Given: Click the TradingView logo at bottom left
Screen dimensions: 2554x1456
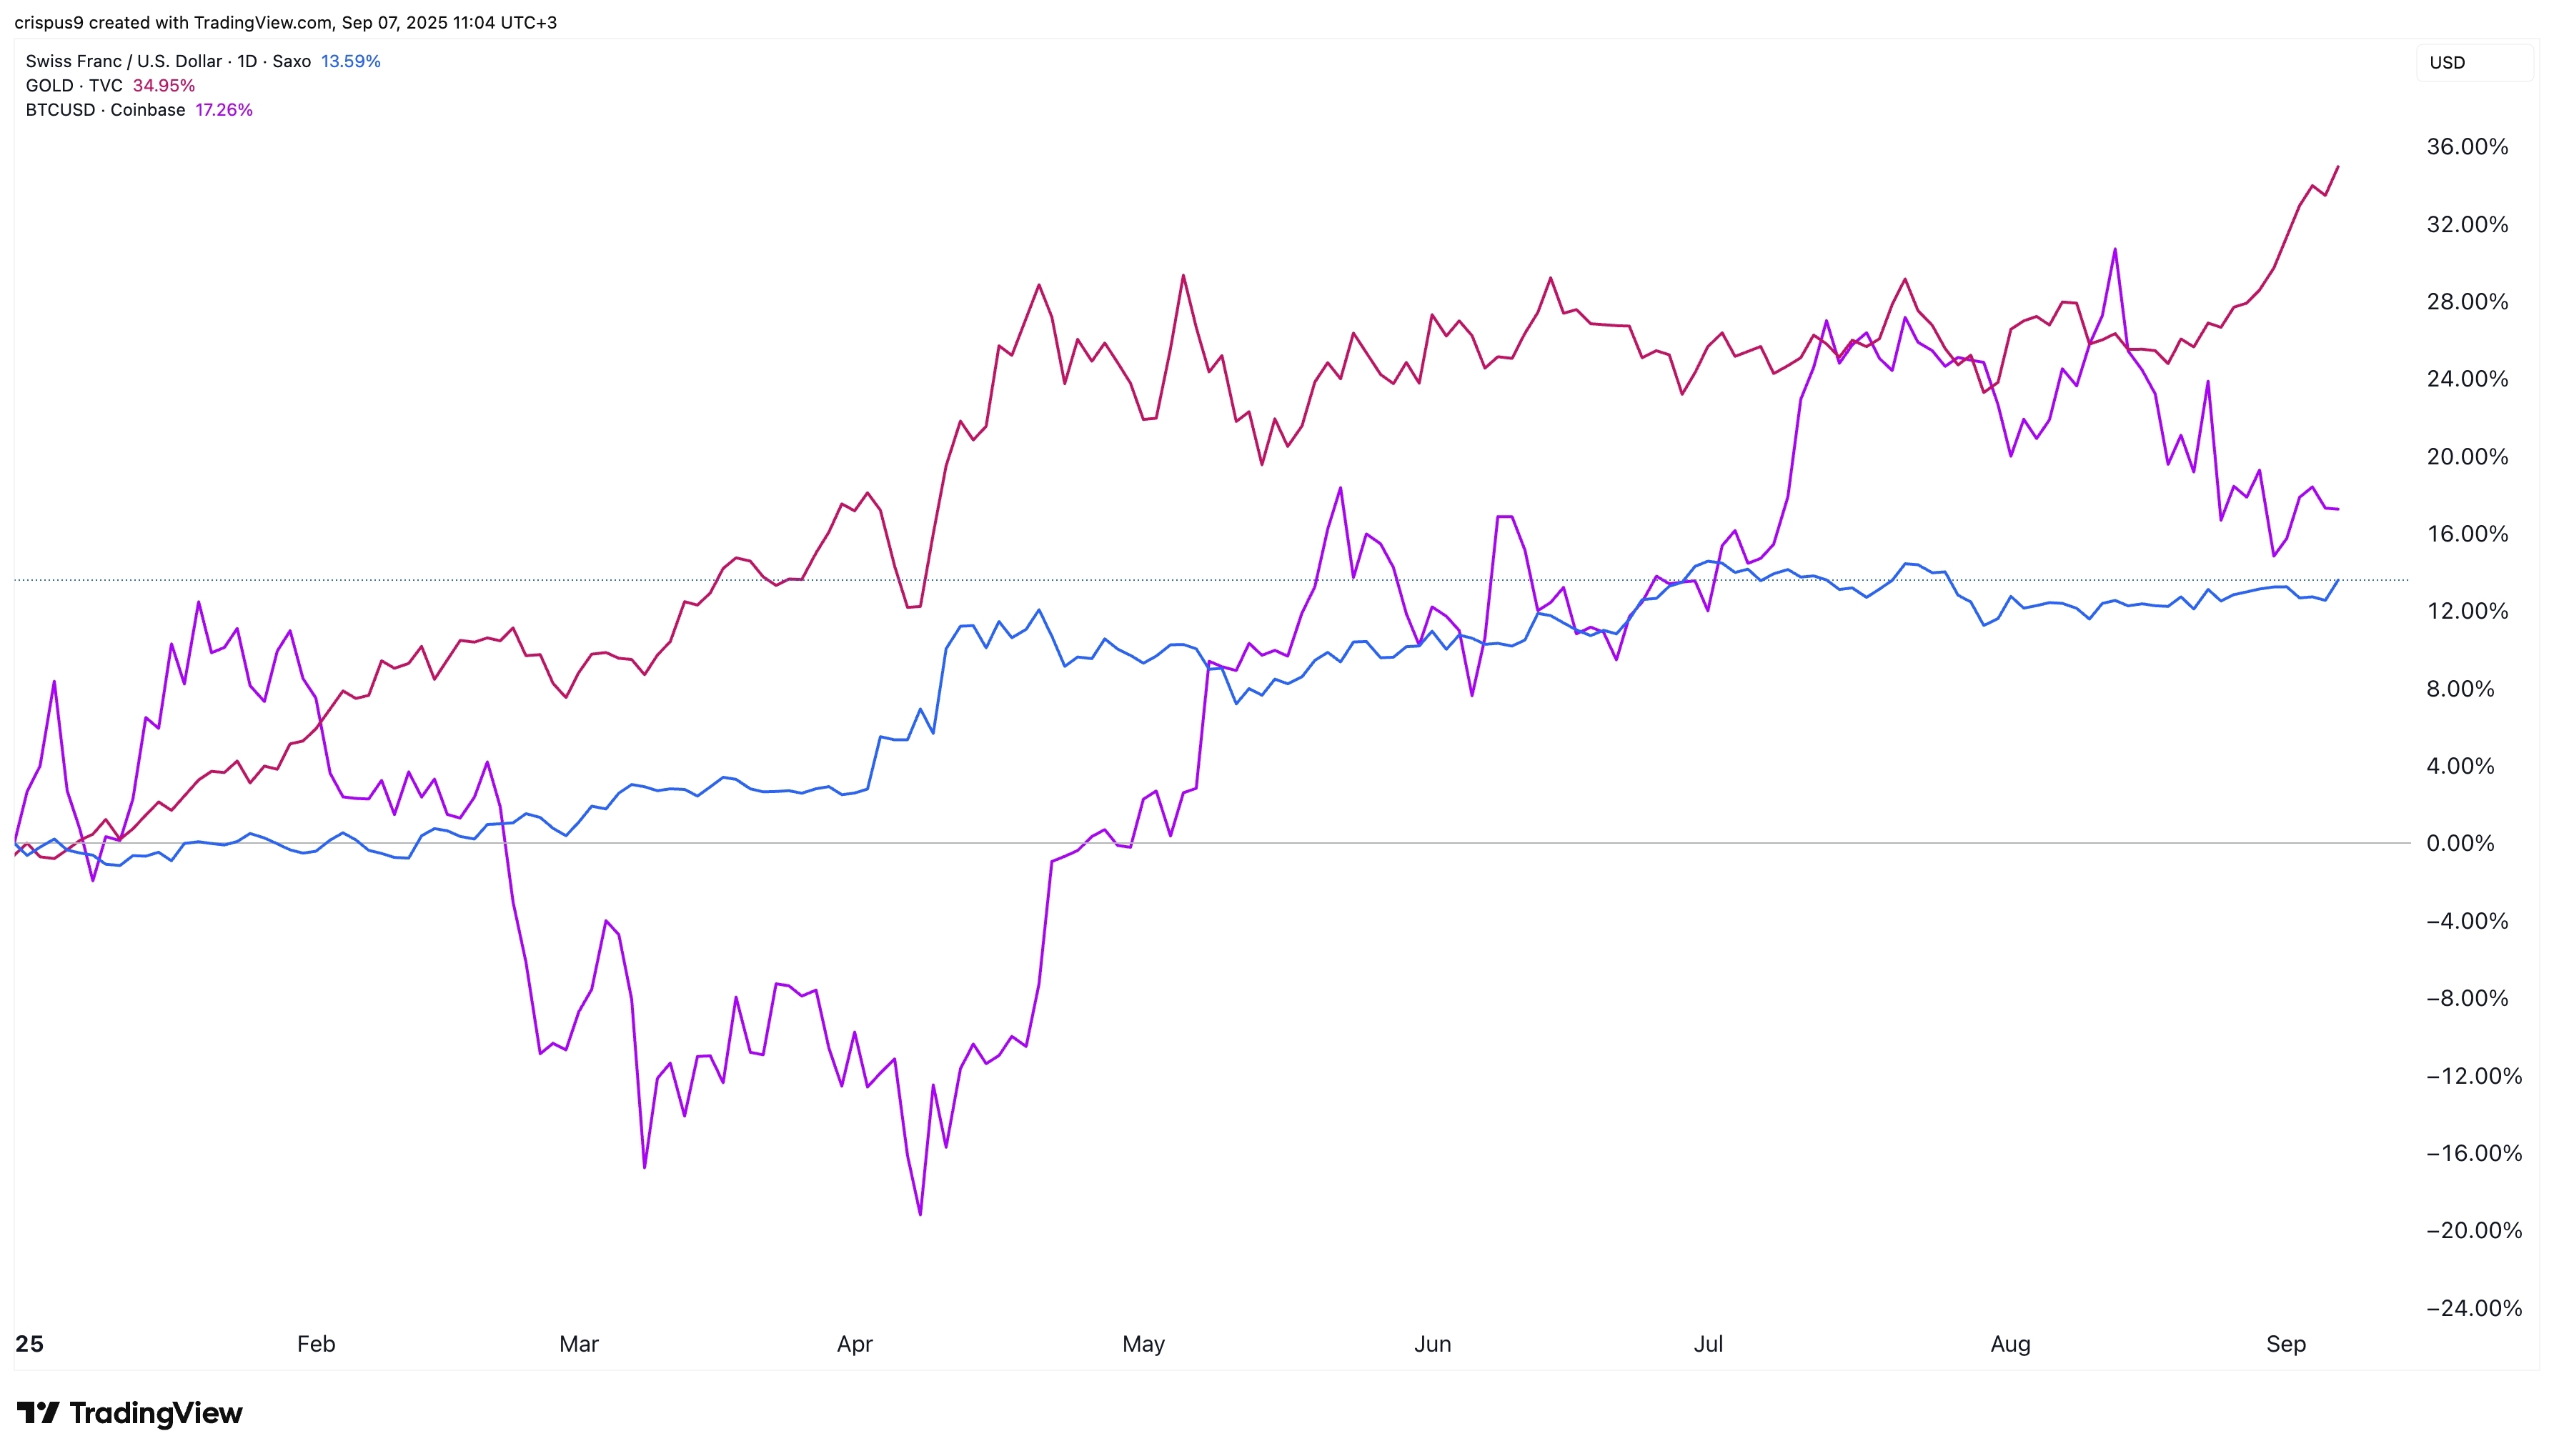Looking at the screenshot, I should [130, 1413].
